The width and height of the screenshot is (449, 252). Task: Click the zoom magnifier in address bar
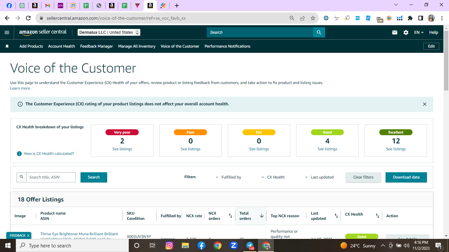click(x=292, y=18)
